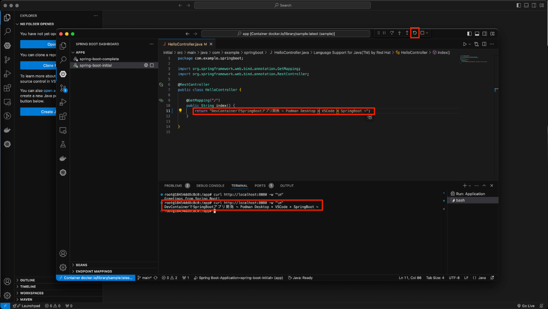Open the Kubernetes view in the front window
Viewport: 548px width, 309px height.
coord(63,172)
